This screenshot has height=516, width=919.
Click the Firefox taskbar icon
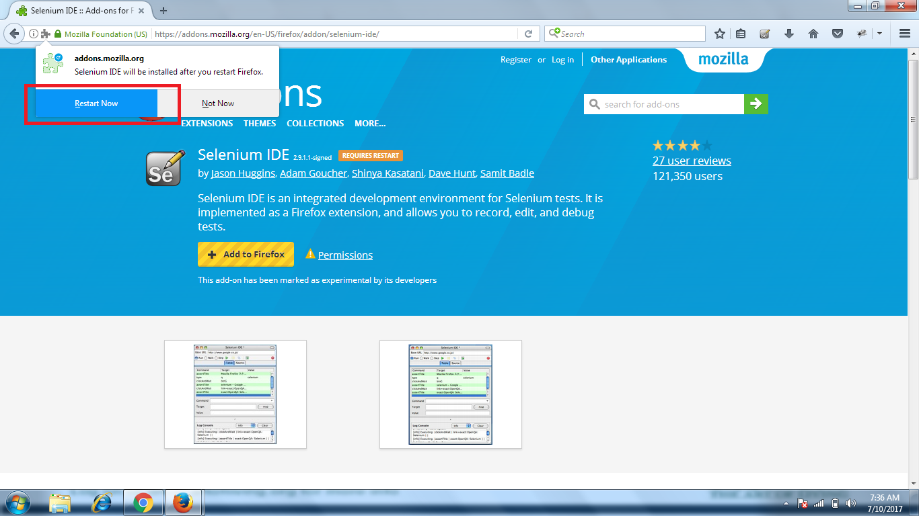coord(183,503)
